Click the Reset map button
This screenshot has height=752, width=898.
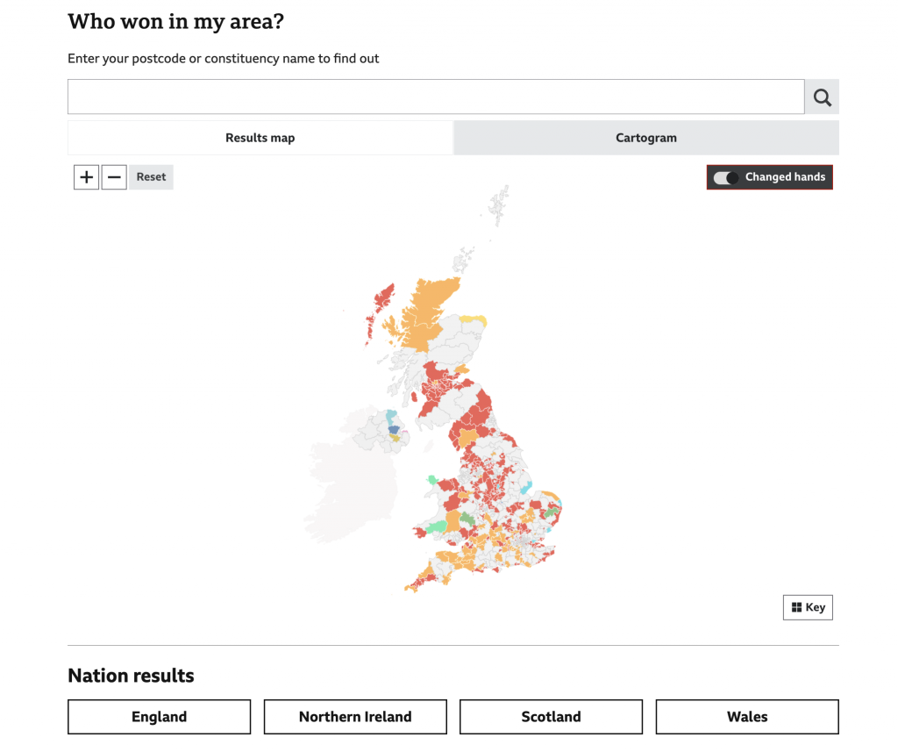[x=150, y=176]
